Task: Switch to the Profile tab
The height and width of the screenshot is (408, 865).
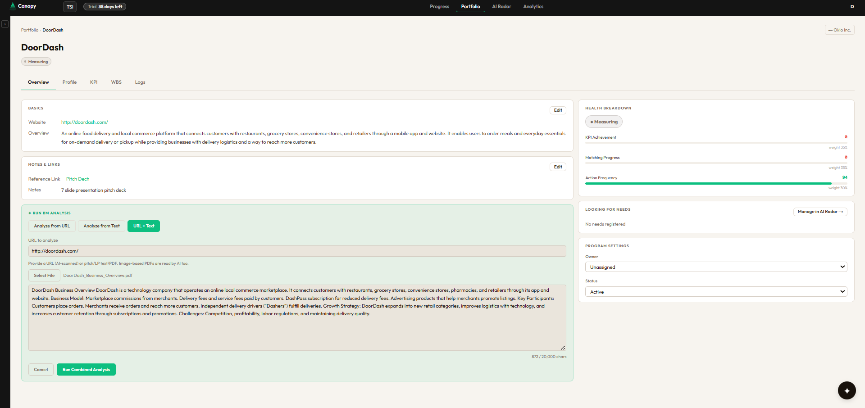Action: point(69,82)
